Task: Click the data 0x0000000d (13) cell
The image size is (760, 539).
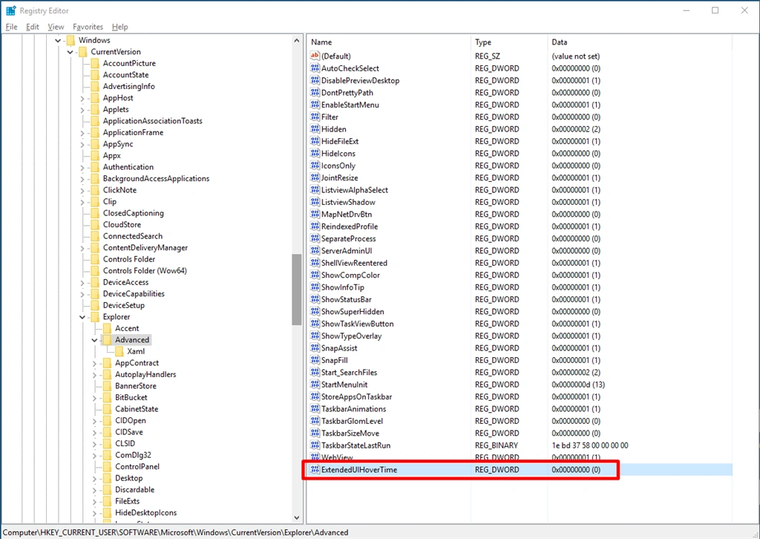Action: [x=578, y=385]
